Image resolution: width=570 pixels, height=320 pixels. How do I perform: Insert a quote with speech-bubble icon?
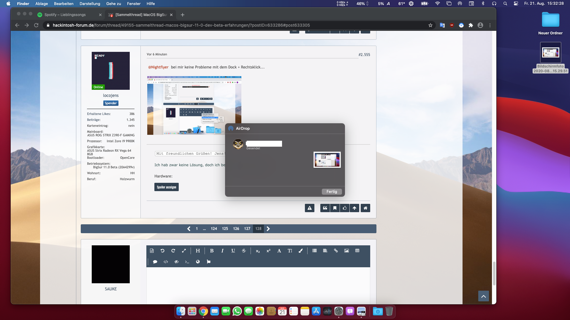pos(155,262)
